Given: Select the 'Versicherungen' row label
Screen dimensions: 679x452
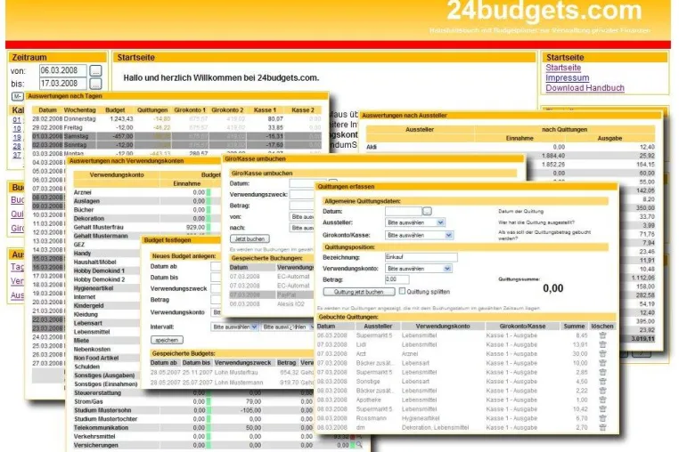Looking at the screenshot, I should coord(95,445).
